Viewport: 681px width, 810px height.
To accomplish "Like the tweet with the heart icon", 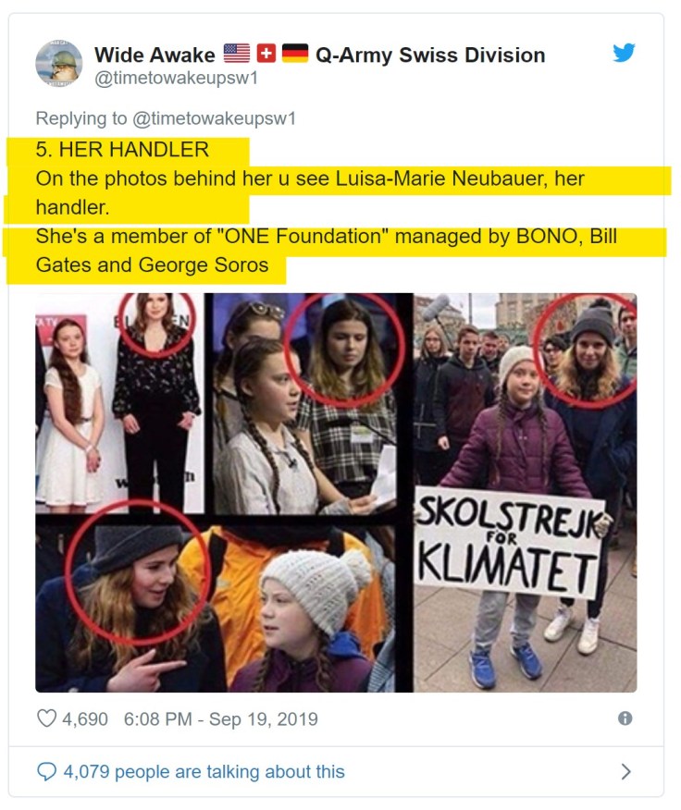I will coord(46,718).
